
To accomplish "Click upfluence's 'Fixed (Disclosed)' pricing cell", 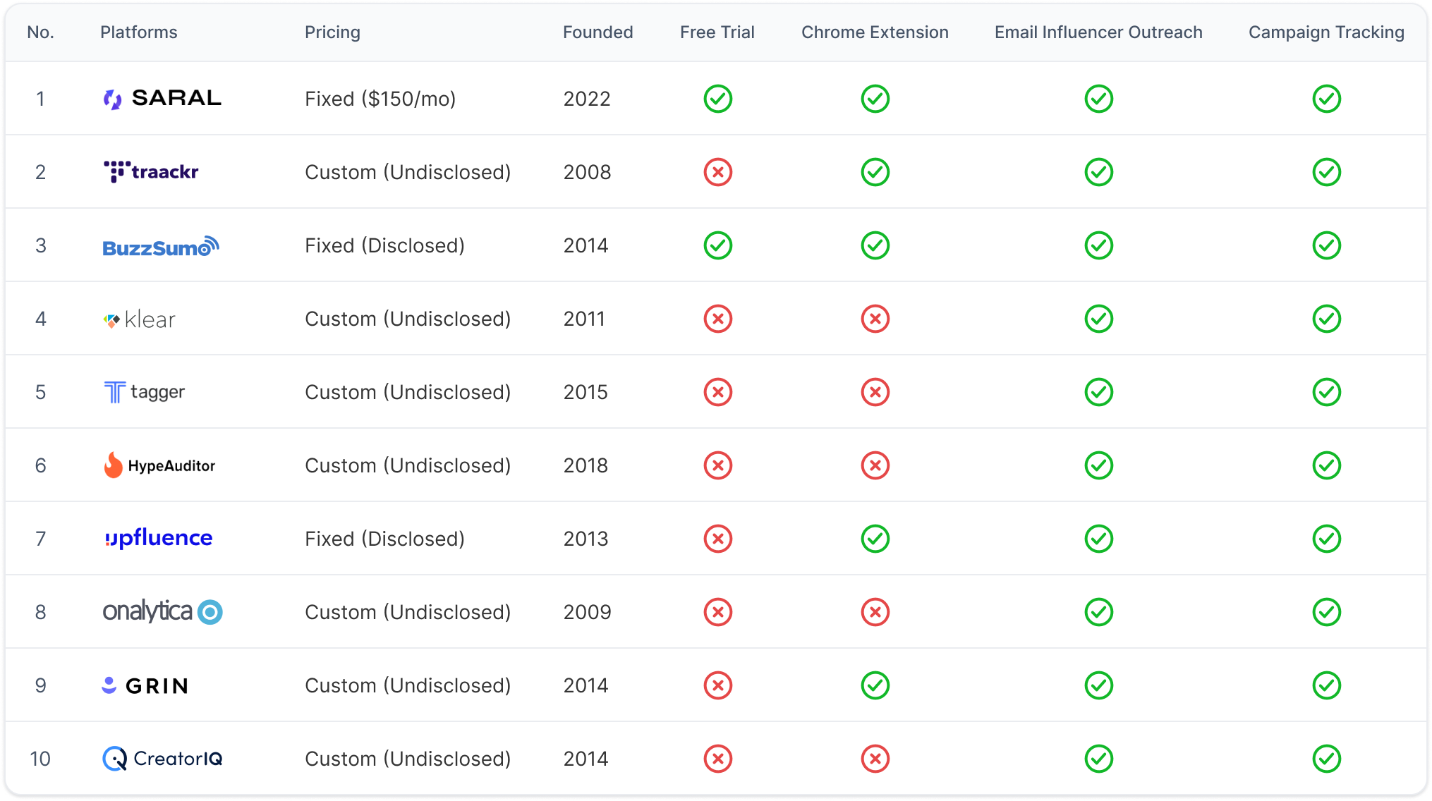I will [384, 539].
